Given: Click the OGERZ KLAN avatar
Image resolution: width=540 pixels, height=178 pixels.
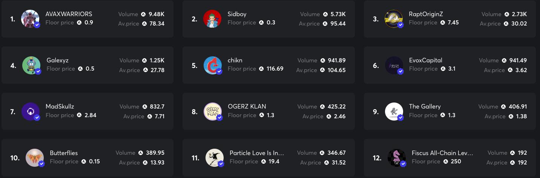Looking at the screenshot, I should (x=213, y=112).
